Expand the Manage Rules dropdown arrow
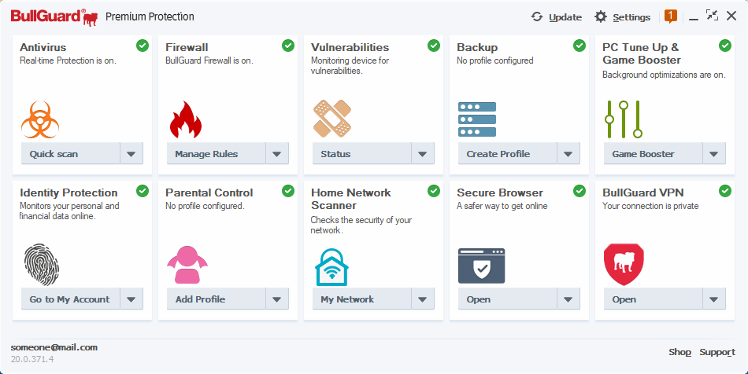Image resolution: width=748 pixels, height=374 pixels. coord(277,154)
